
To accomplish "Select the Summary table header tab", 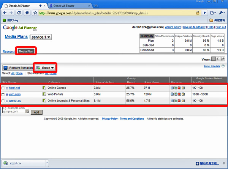I will tap(147, 36).
